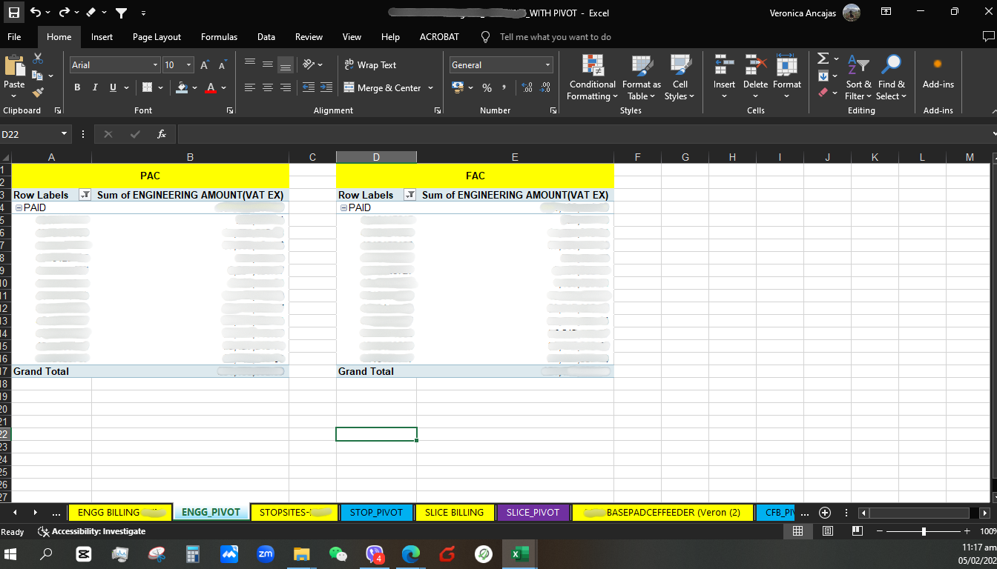
Task: Click the zoom slider handle
Action: [924, 531]
